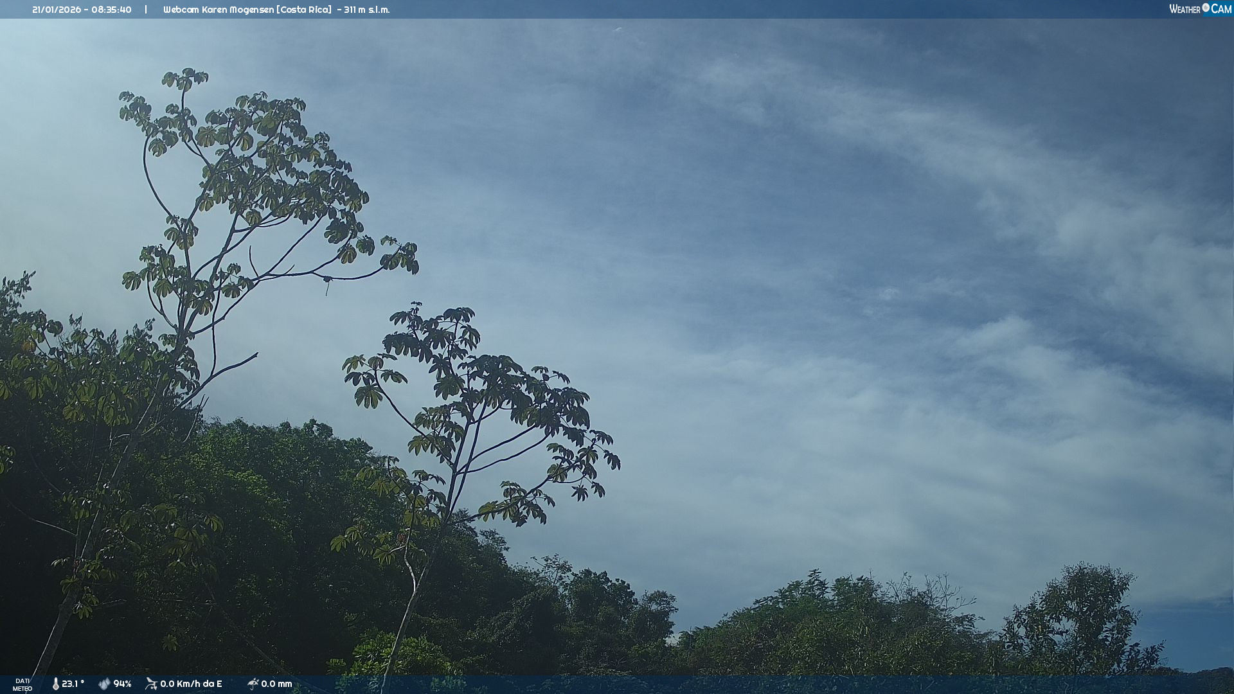The height and width of the screenshot is (694, 1234).
Task: Open the DATI METEO label
Action: pos(22,684)
